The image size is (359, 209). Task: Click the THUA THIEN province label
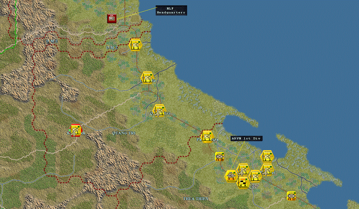point(196,199)
